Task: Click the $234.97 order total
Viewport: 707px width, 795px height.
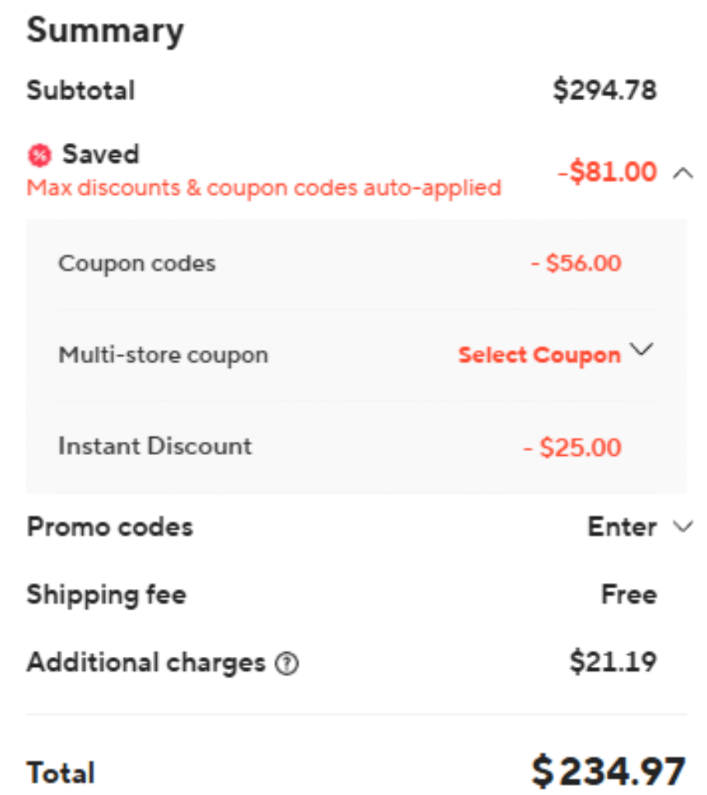Action: (608, 772)
